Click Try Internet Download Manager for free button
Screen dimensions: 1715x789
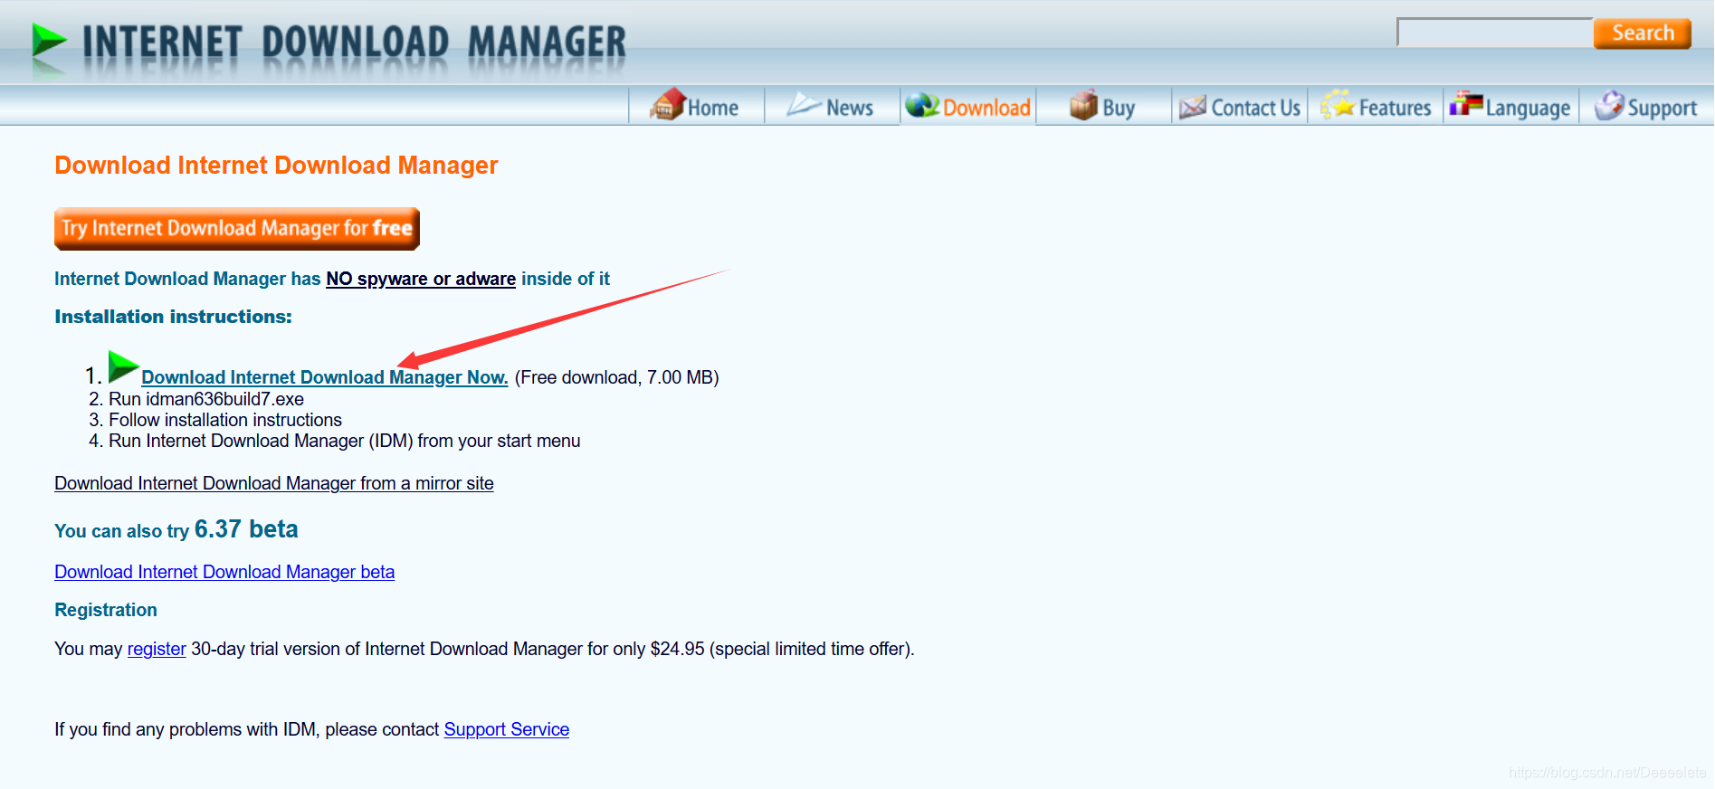237,229
